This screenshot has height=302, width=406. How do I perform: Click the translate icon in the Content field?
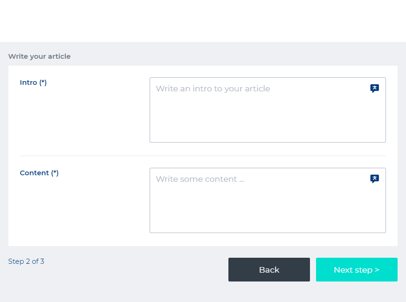(374, 179)
